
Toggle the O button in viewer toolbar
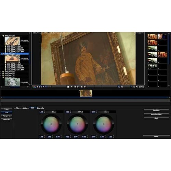(x=40, y=87)
